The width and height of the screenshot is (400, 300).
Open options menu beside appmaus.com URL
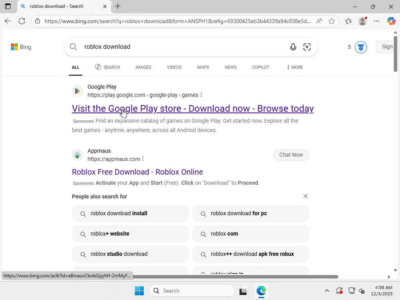pyautogui.click(x=143, y=159)
